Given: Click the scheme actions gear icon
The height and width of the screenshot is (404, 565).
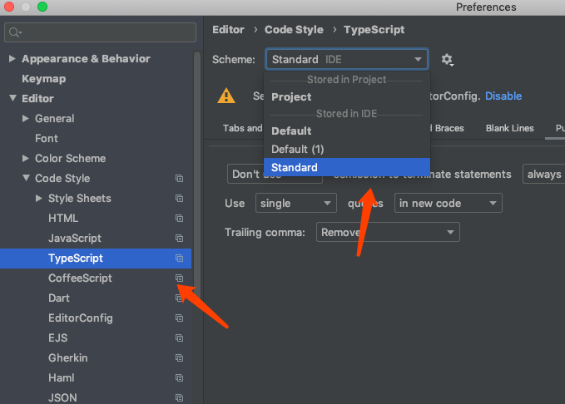Looking at the screenshot, I should 448,60.
